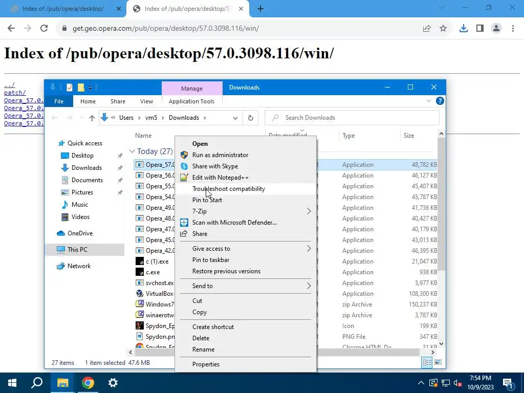Open Chrome three-dot menu
Viewport: 524px width, 393px height.
click(513, 29)
